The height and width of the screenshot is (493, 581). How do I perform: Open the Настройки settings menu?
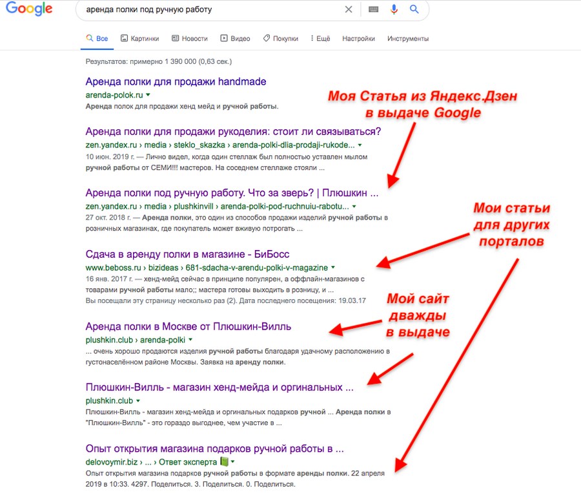tap(358, 39)
